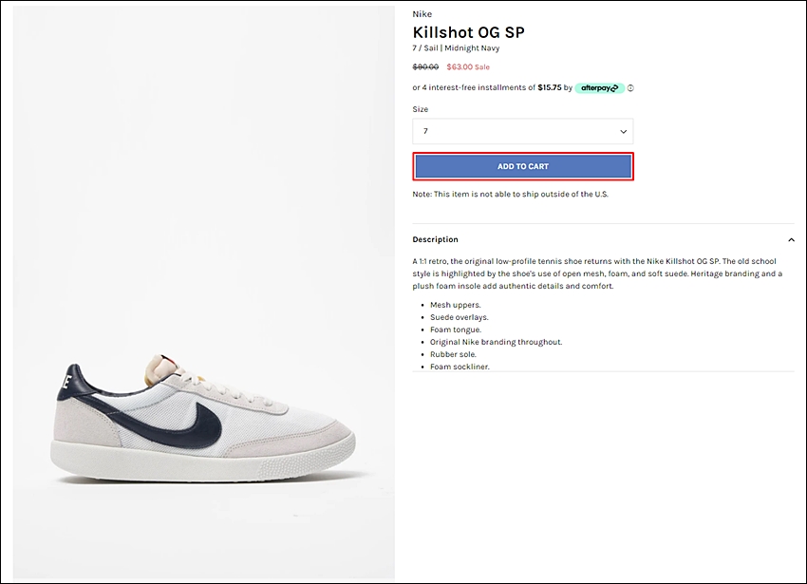Viewport: 807px width, 584px height.
Task: Click the red Sale label
Action: coord(482,67)
